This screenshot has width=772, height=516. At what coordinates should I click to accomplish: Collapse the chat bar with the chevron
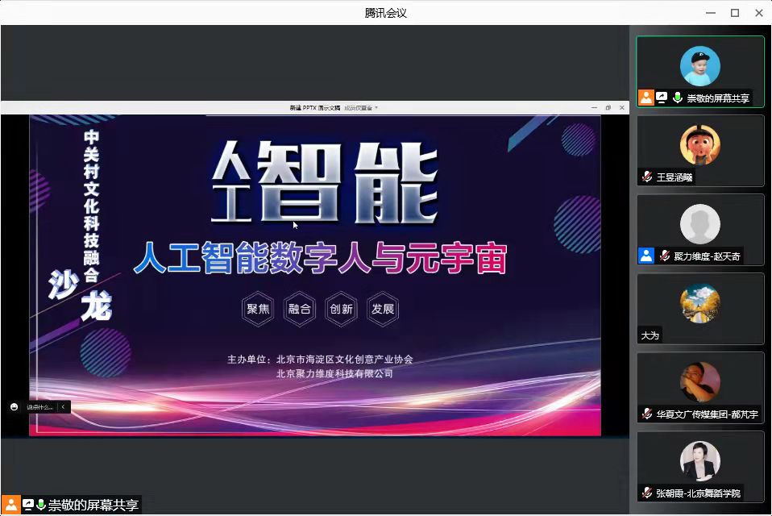pyautogui.click(x=64, y=406)
